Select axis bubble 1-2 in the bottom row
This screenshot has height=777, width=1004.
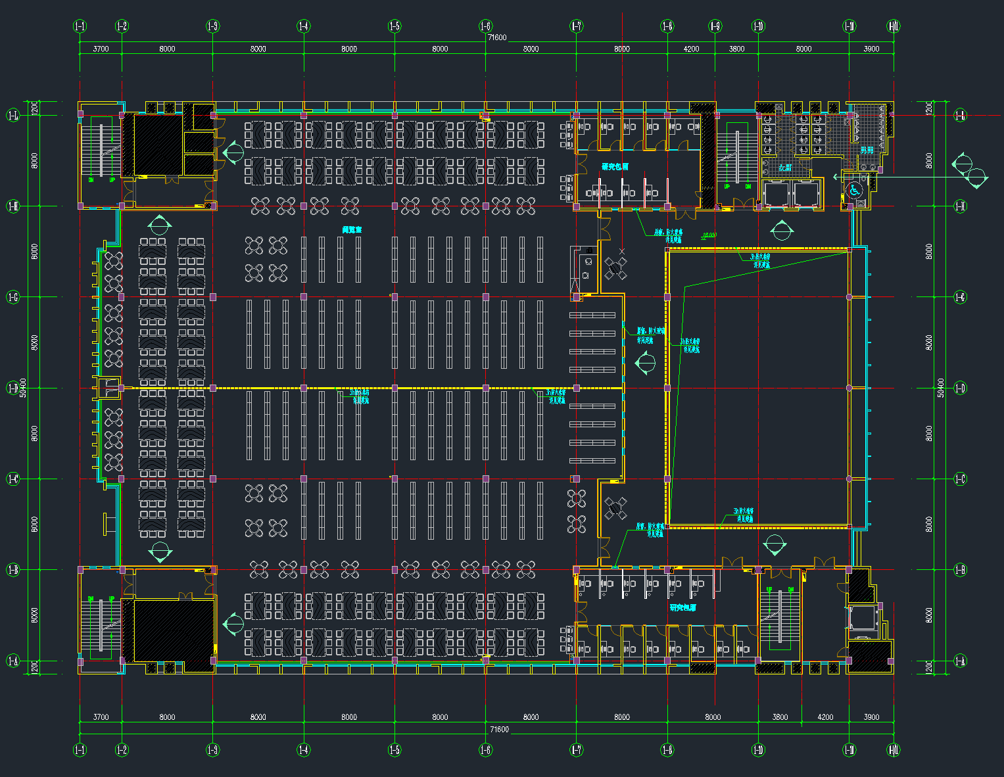122,749
